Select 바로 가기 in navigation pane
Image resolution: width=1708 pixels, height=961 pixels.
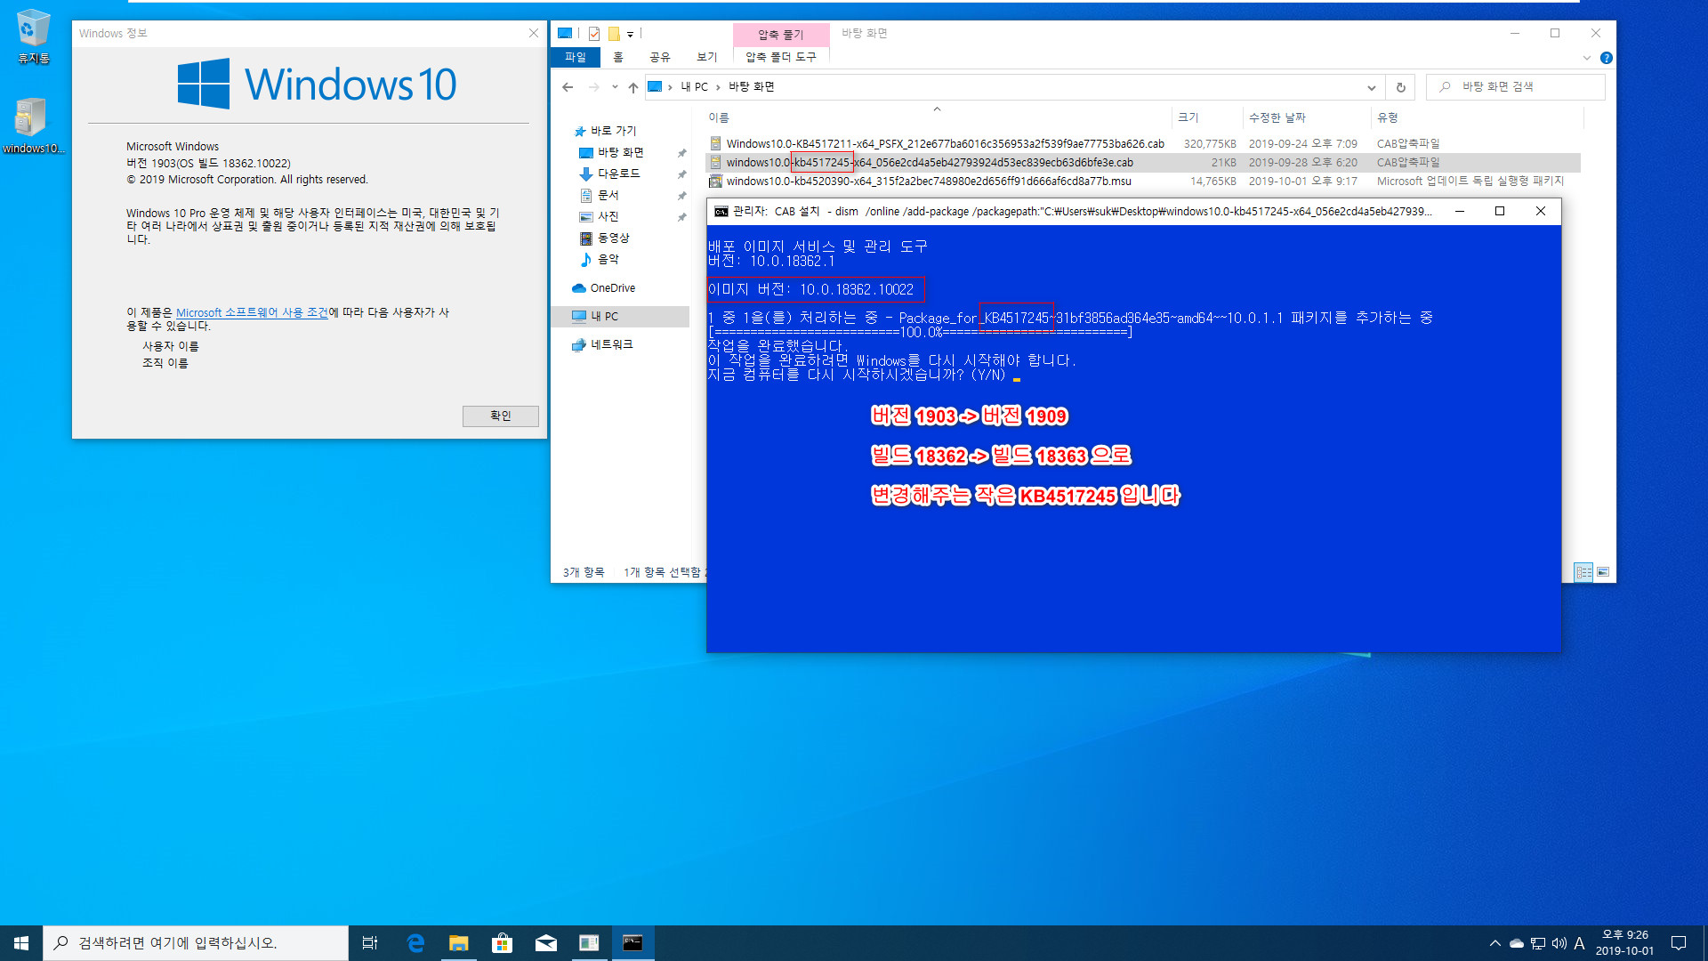point(613,131)
